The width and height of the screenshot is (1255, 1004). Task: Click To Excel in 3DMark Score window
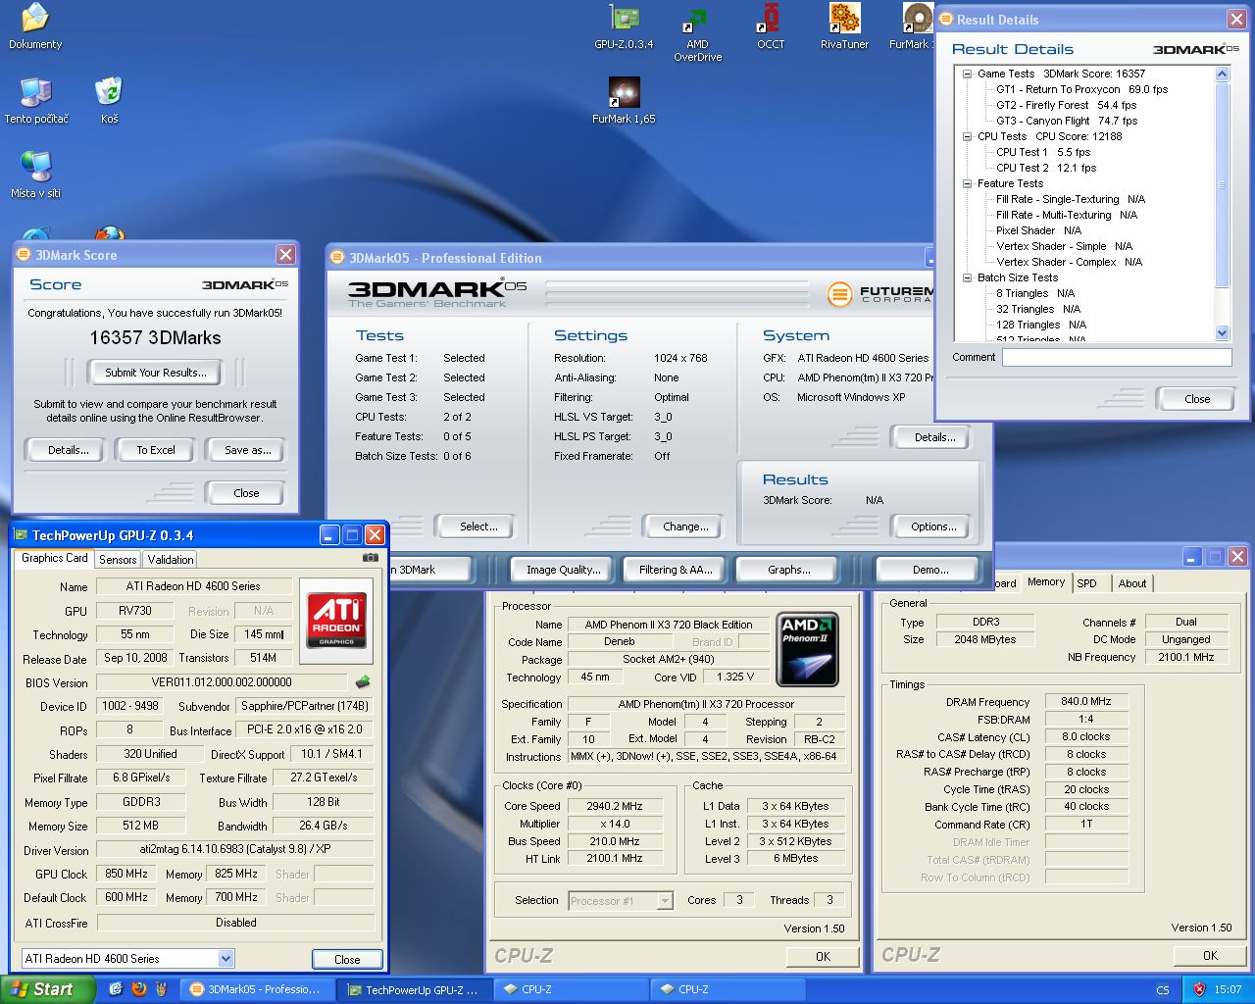156,450
